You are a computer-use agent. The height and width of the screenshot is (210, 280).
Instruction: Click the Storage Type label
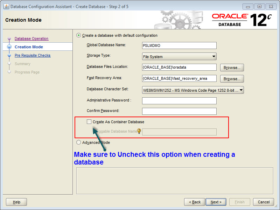click(99, 56)
